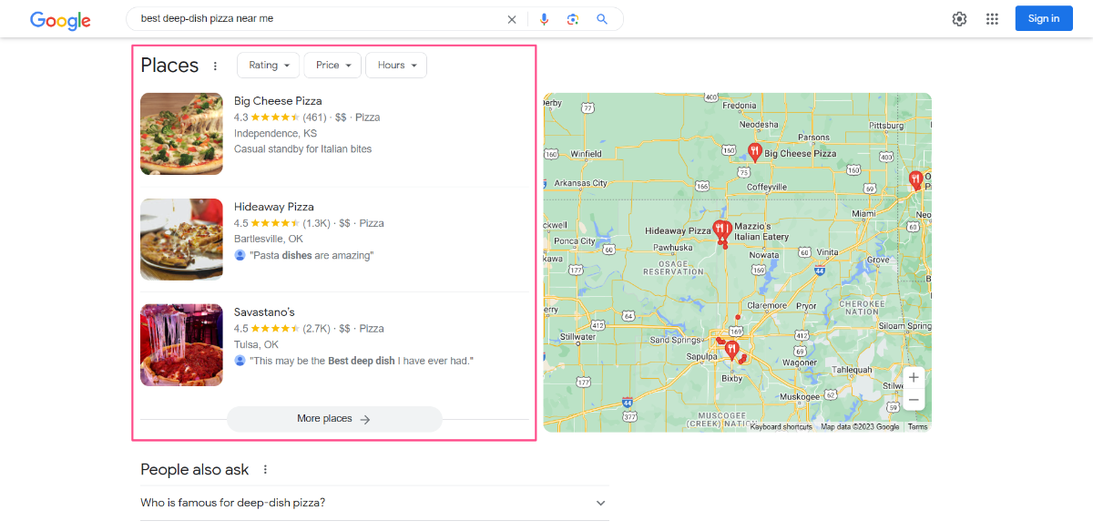Open map Keyboard shortcuts

[781, 426]
